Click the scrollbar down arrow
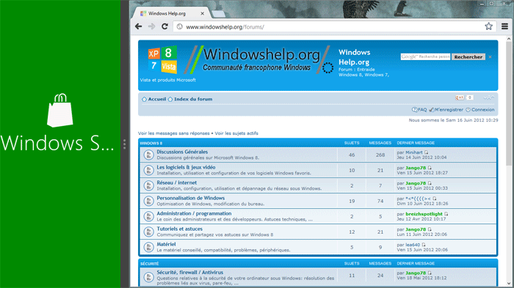Viewport: 514px width, 288px height. (x=509, y=284)
